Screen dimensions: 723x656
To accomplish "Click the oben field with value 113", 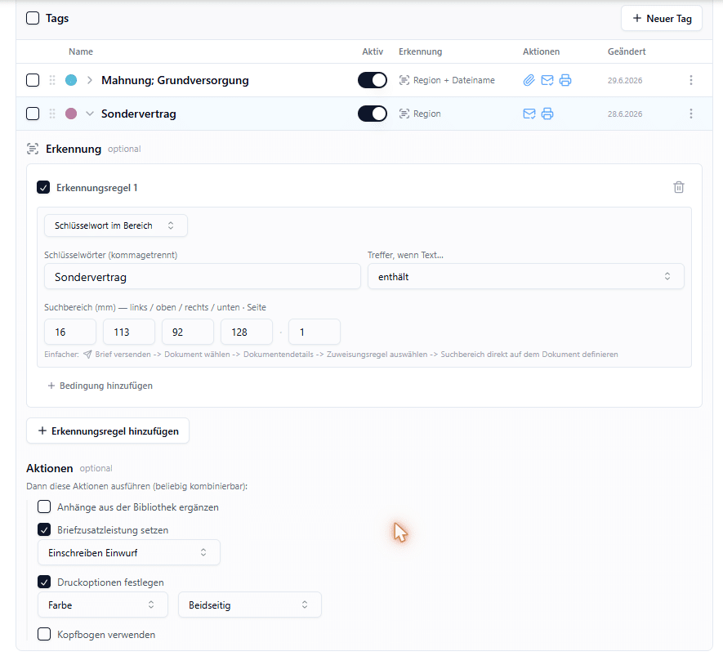I will tap(128, 332).
